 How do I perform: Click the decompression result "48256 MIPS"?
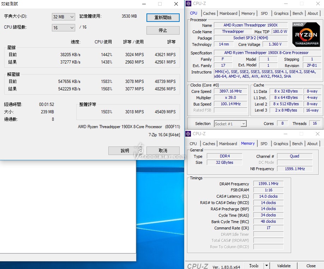[x=165, y=89]
